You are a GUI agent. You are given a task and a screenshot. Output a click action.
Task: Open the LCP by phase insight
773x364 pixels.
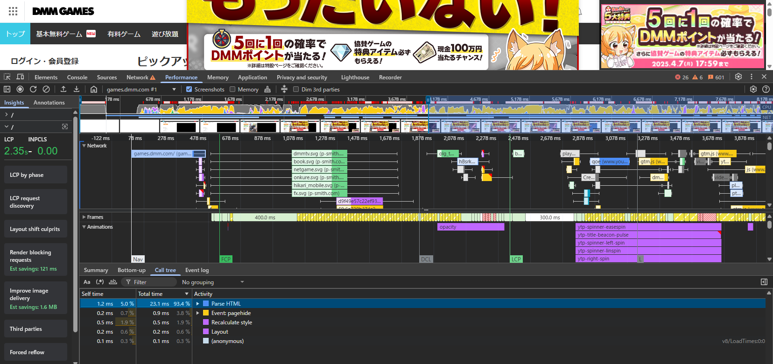pos(35,175)
